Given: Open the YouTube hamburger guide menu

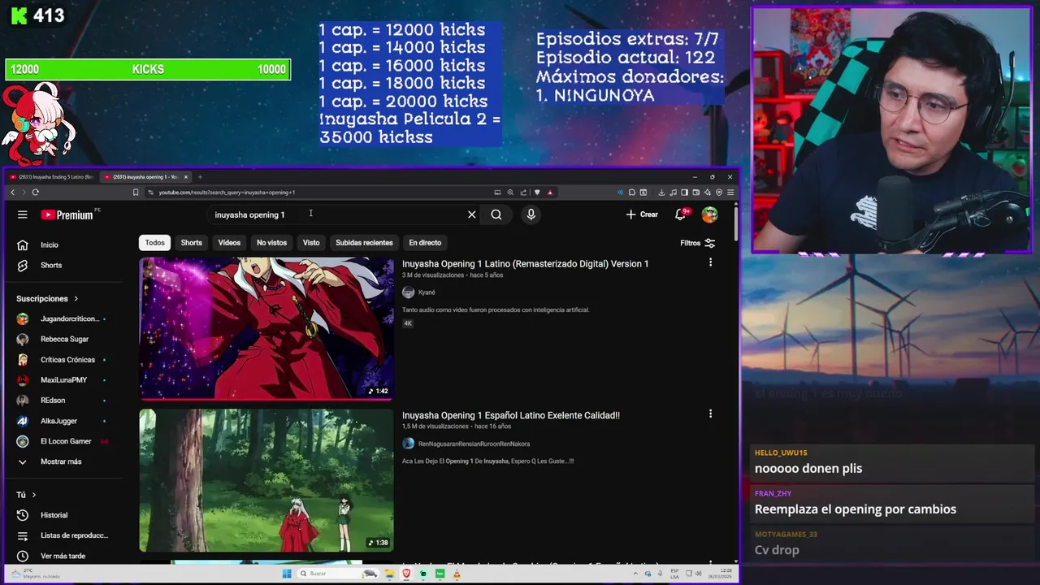Looking at the screenshot, I should pos(23,214).
